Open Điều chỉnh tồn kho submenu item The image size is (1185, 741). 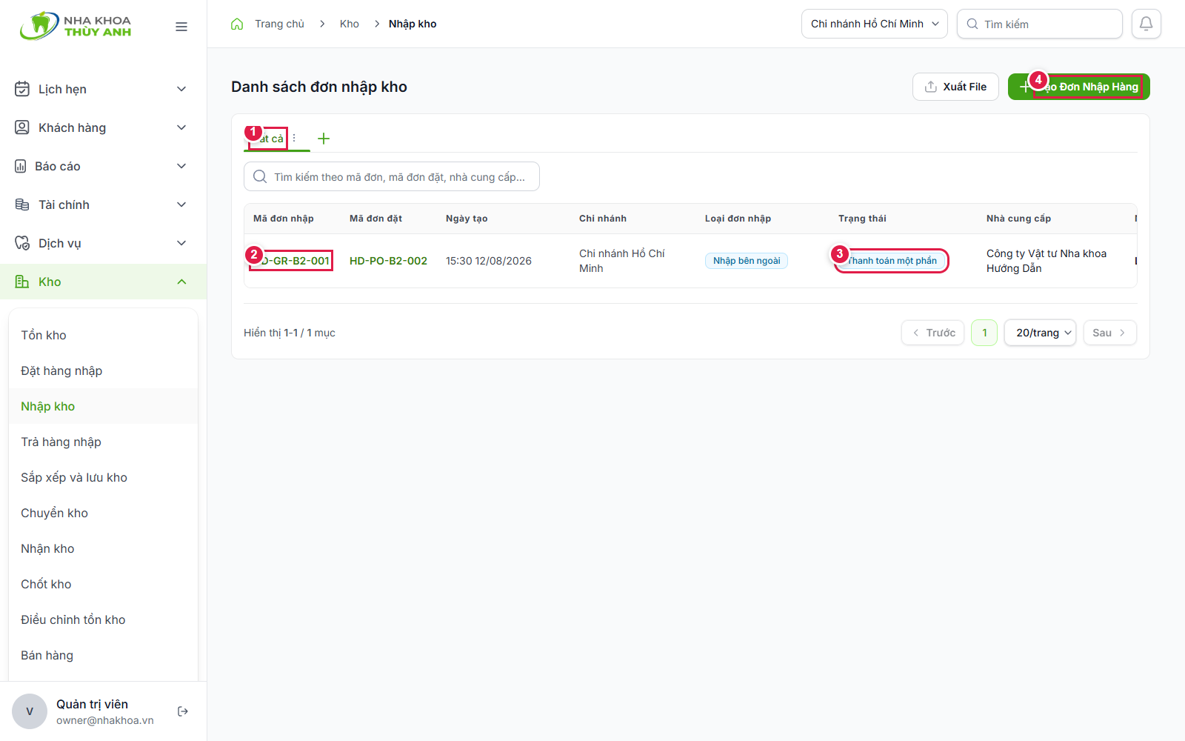103,619
